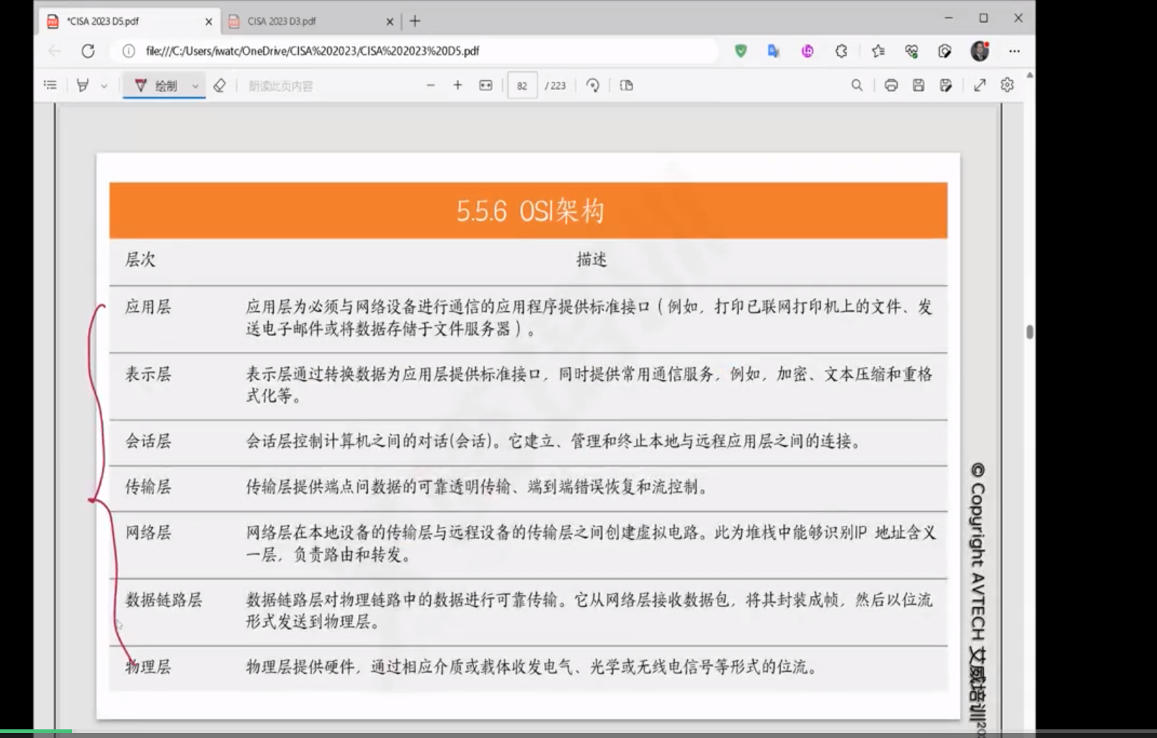
Task: Minimize the browser window
Action: 949,18
